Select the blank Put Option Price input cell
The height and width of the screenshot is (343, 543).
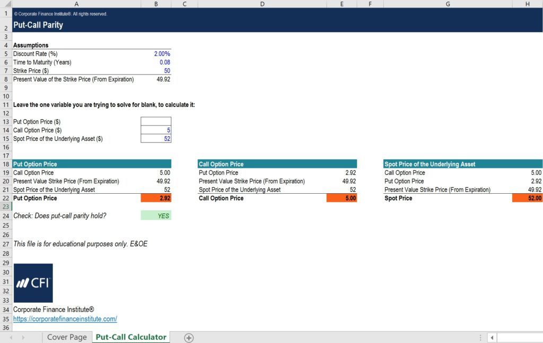coord(156,121)
